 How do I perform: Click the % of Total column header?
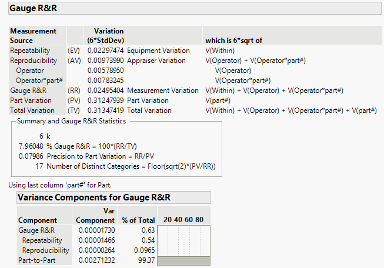point(136,220)
